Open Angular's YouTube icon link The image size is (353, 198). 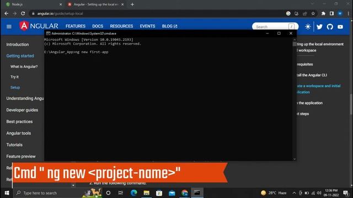click(340, 27)
